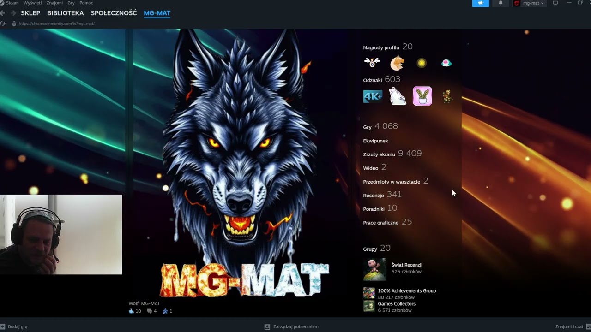Screen dimensions: 591x332
Task: Click the announcements megaphone icon
Action: 481,3
